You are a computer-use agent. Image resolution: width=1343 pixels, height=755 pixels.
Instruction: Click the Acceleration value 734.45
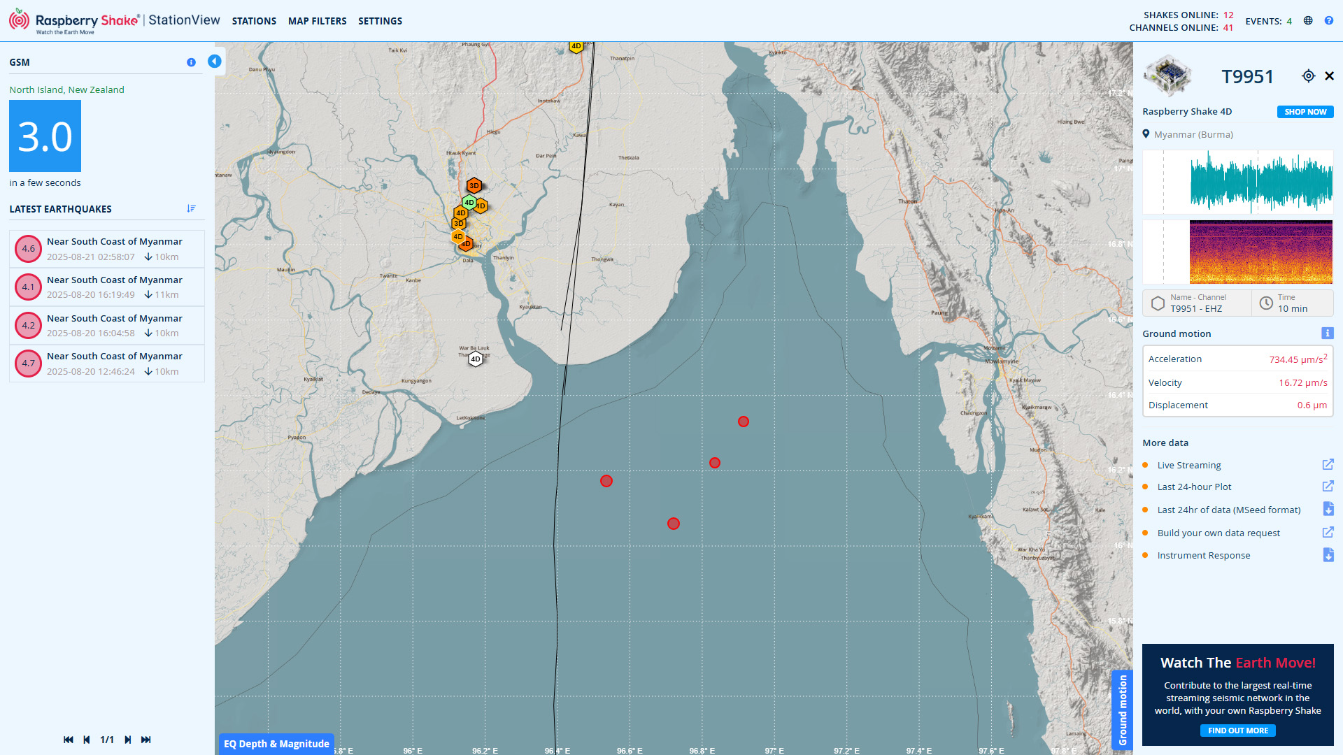tap(1298, 359)
